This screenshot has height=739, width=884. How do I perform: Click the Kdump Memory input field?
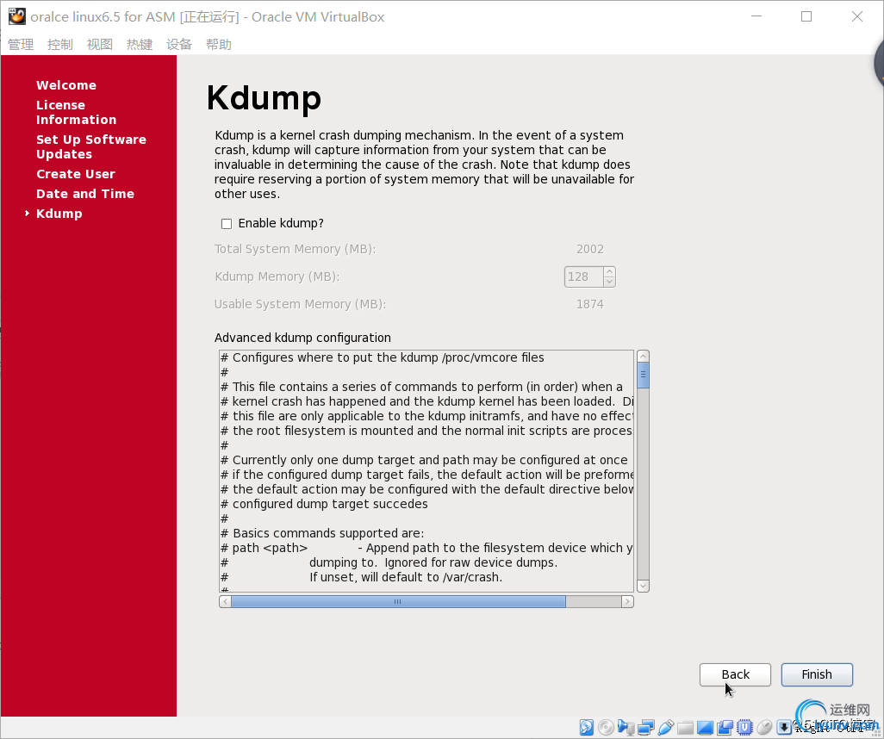click(x=583, y=276)
